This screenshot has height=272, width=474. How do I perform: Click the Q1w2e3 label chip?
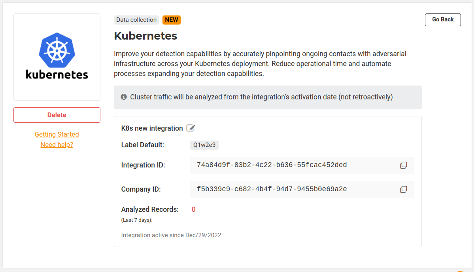coord(204,145)
